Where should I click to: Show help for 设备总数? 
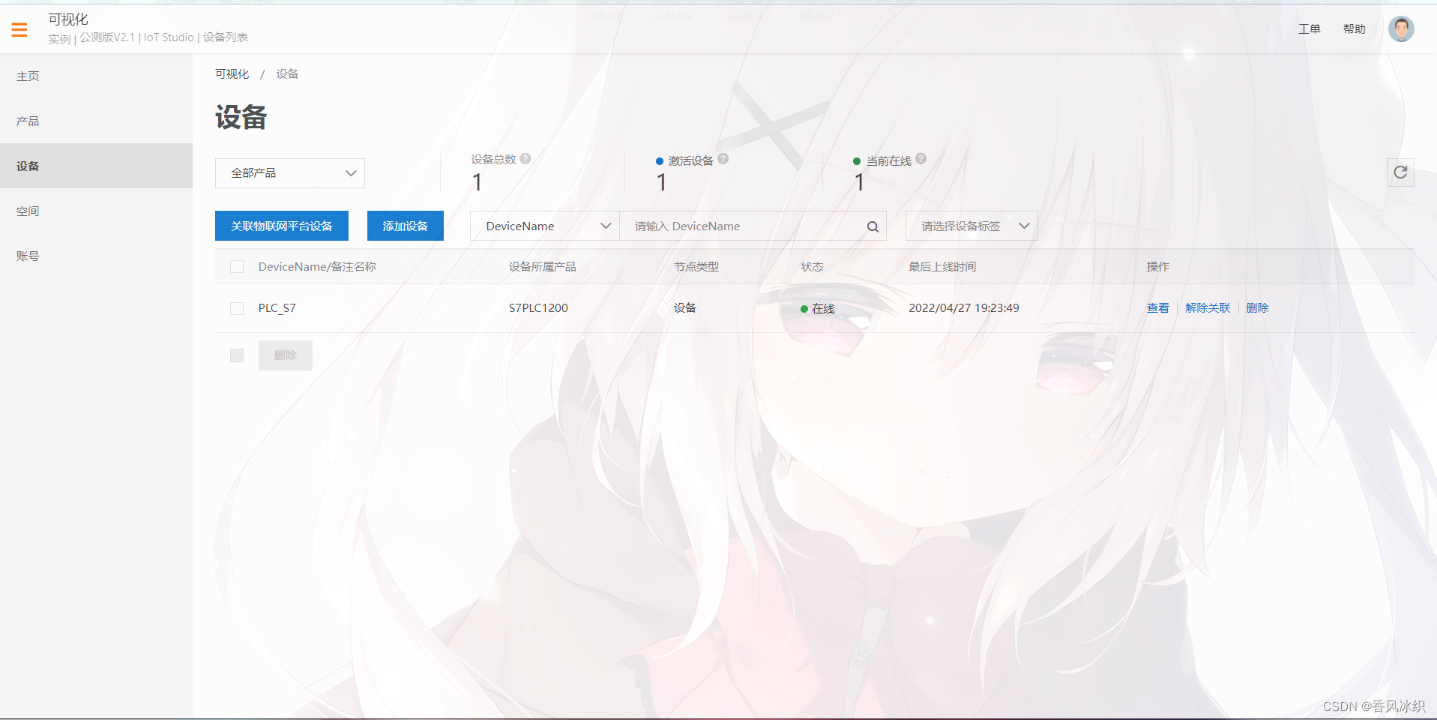(x=525, y=159)
